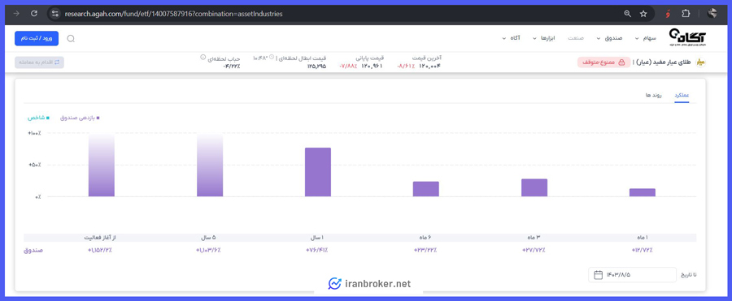Click the اقدام به معامله button
The image size is (732, 301).
tap(39, 62)
